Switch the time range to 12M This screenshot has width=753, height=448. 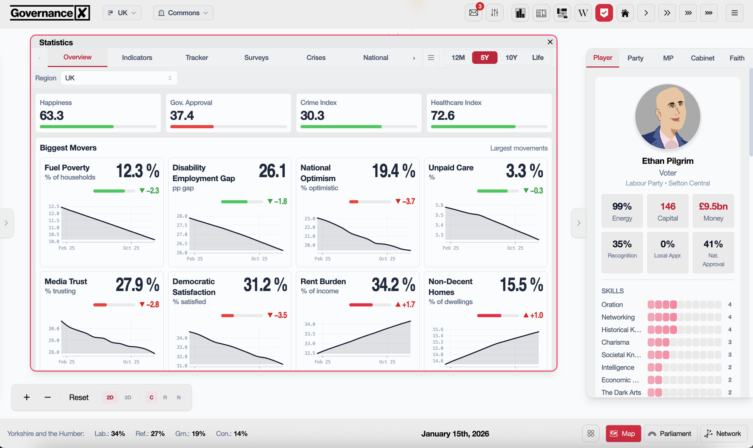pyautogui.click(x=458, y=58)
